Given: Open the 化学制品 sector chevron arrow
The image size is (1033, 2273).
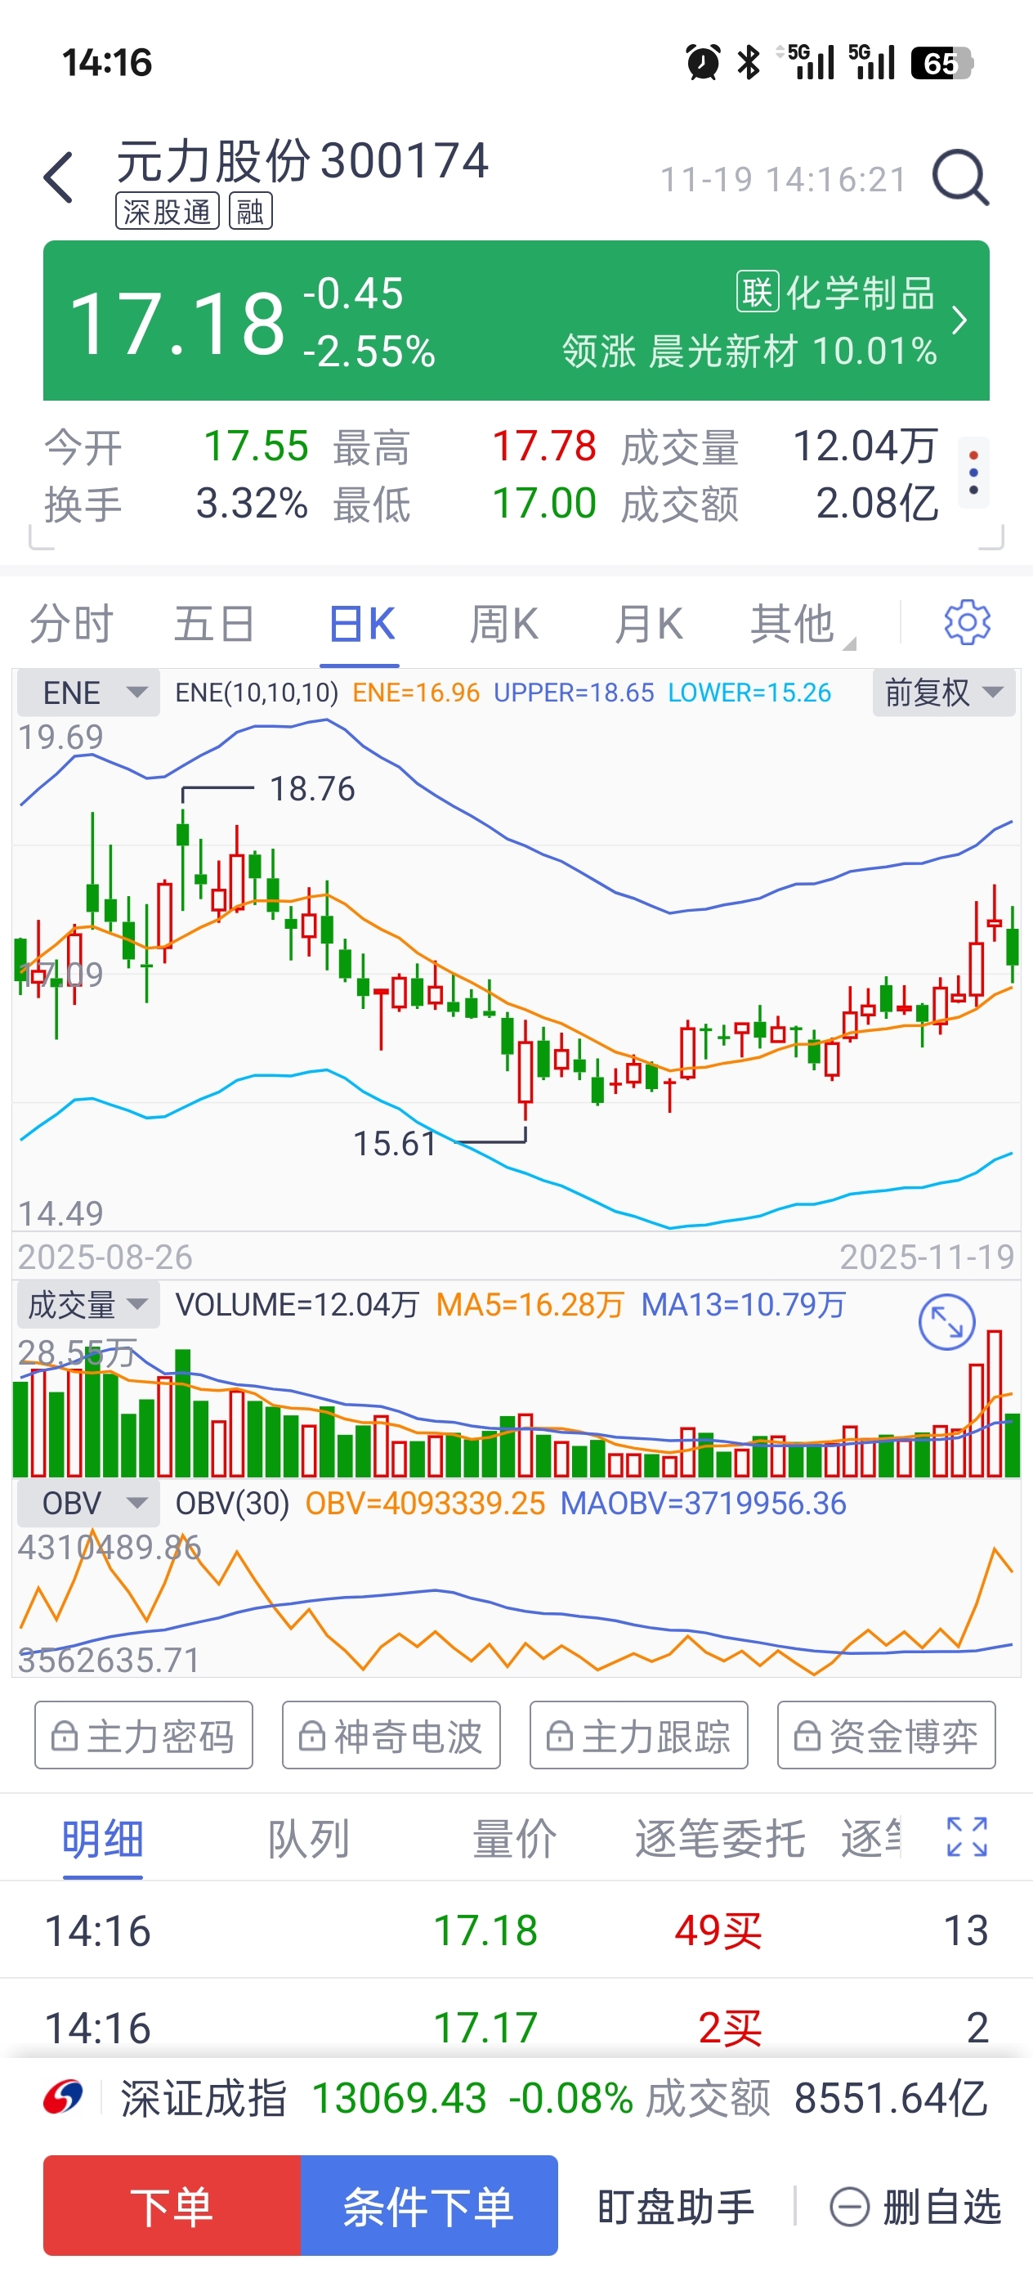Looking at the screenshot, I should click(959, 321).
